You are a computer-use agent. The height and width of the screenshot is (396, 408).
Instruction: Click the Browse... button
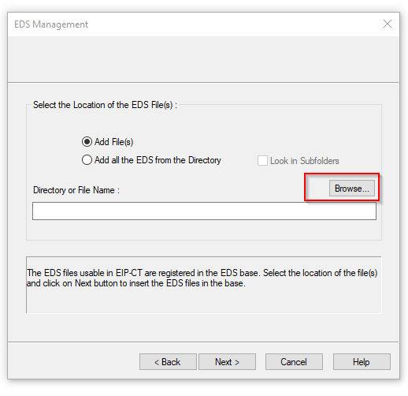click(352, 189)
